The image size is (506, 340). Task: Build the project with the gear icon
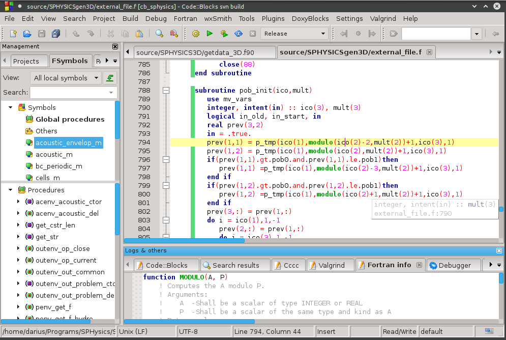click(195, 33)
